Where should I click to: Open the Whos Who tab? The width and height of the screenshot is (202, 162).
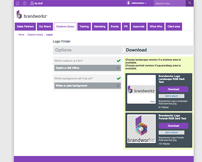coord(156,26)
